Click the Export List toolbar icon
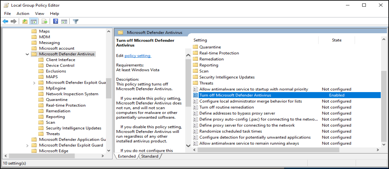The height and width of the screenshot is (169, 389). (44, 22)
